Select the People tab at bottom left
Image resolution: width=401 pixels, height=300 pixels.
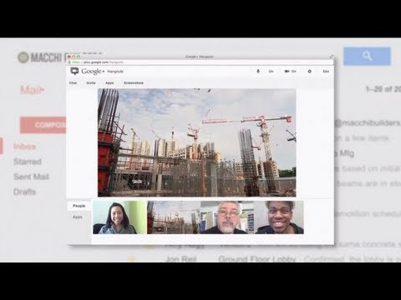[x=79, y=206]
